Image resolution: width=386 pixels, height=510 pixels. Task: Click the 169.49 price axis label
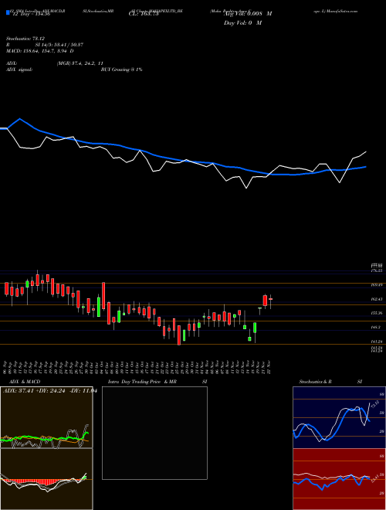pyautogui.click(x=377, y=285)
